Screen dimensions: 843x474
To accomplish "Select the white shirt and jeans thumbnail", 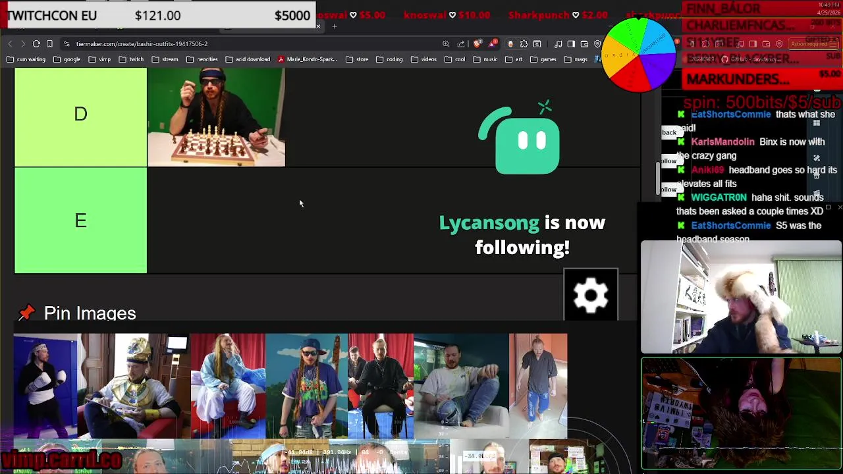I will [461, 386].
